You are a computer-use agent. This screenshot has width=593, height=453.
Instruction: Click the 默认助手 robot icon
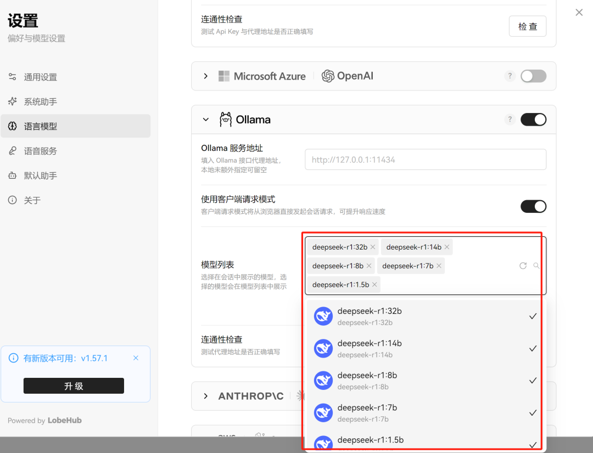click(x=13, y=175)
